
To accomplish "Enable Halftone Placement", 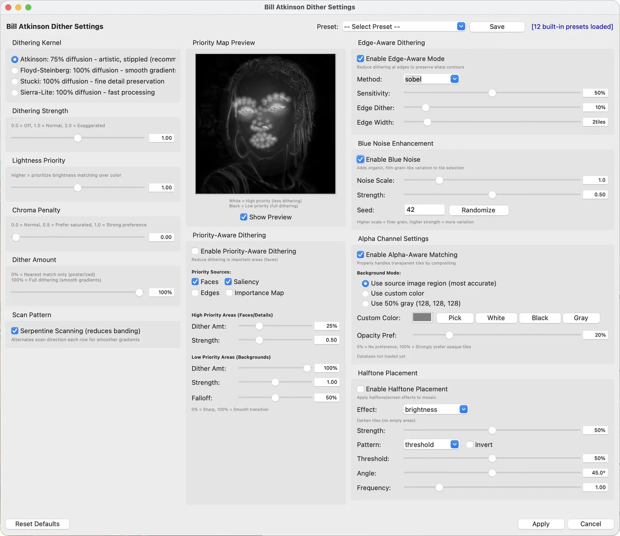I will [360, 389].
